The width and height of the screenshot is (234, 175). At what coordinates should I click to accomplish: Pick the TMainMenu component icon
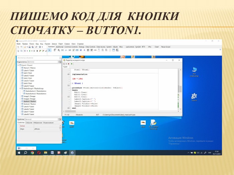coord(55,50)
